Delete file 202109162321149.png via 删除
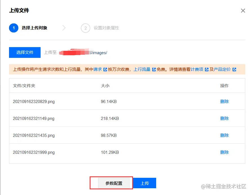 coord(224,119)
